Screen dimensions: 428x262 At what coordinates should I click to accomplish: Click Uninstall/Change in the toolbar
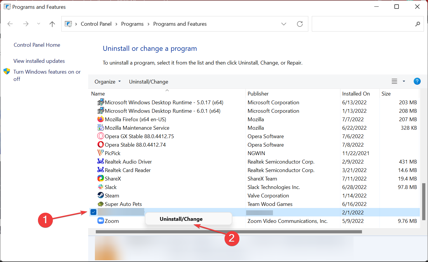pyautogui.click(x=149, y=82)
